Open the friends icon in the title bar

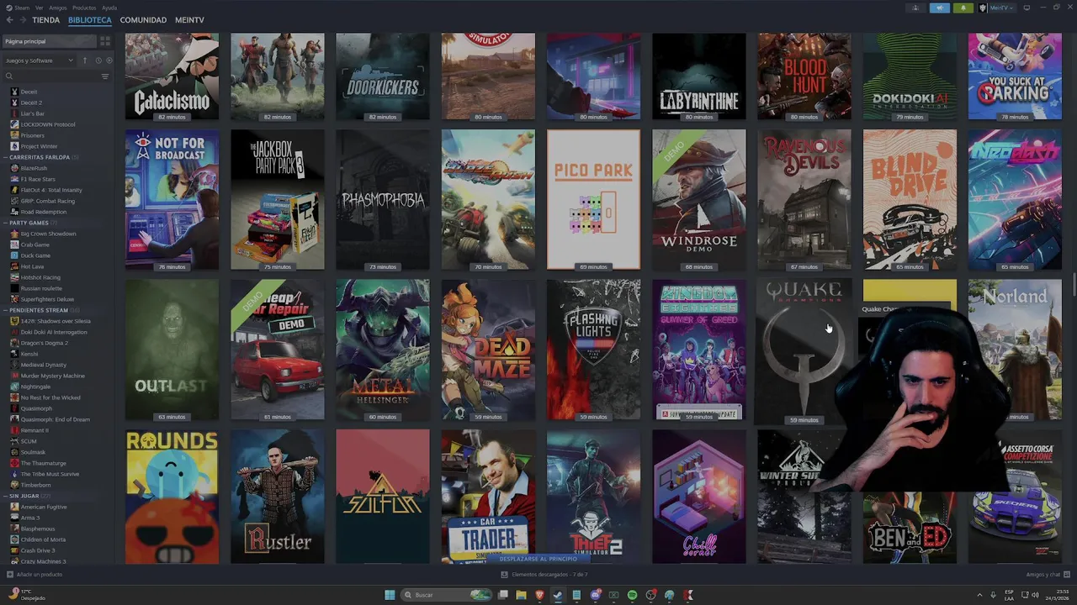(915, 8)
